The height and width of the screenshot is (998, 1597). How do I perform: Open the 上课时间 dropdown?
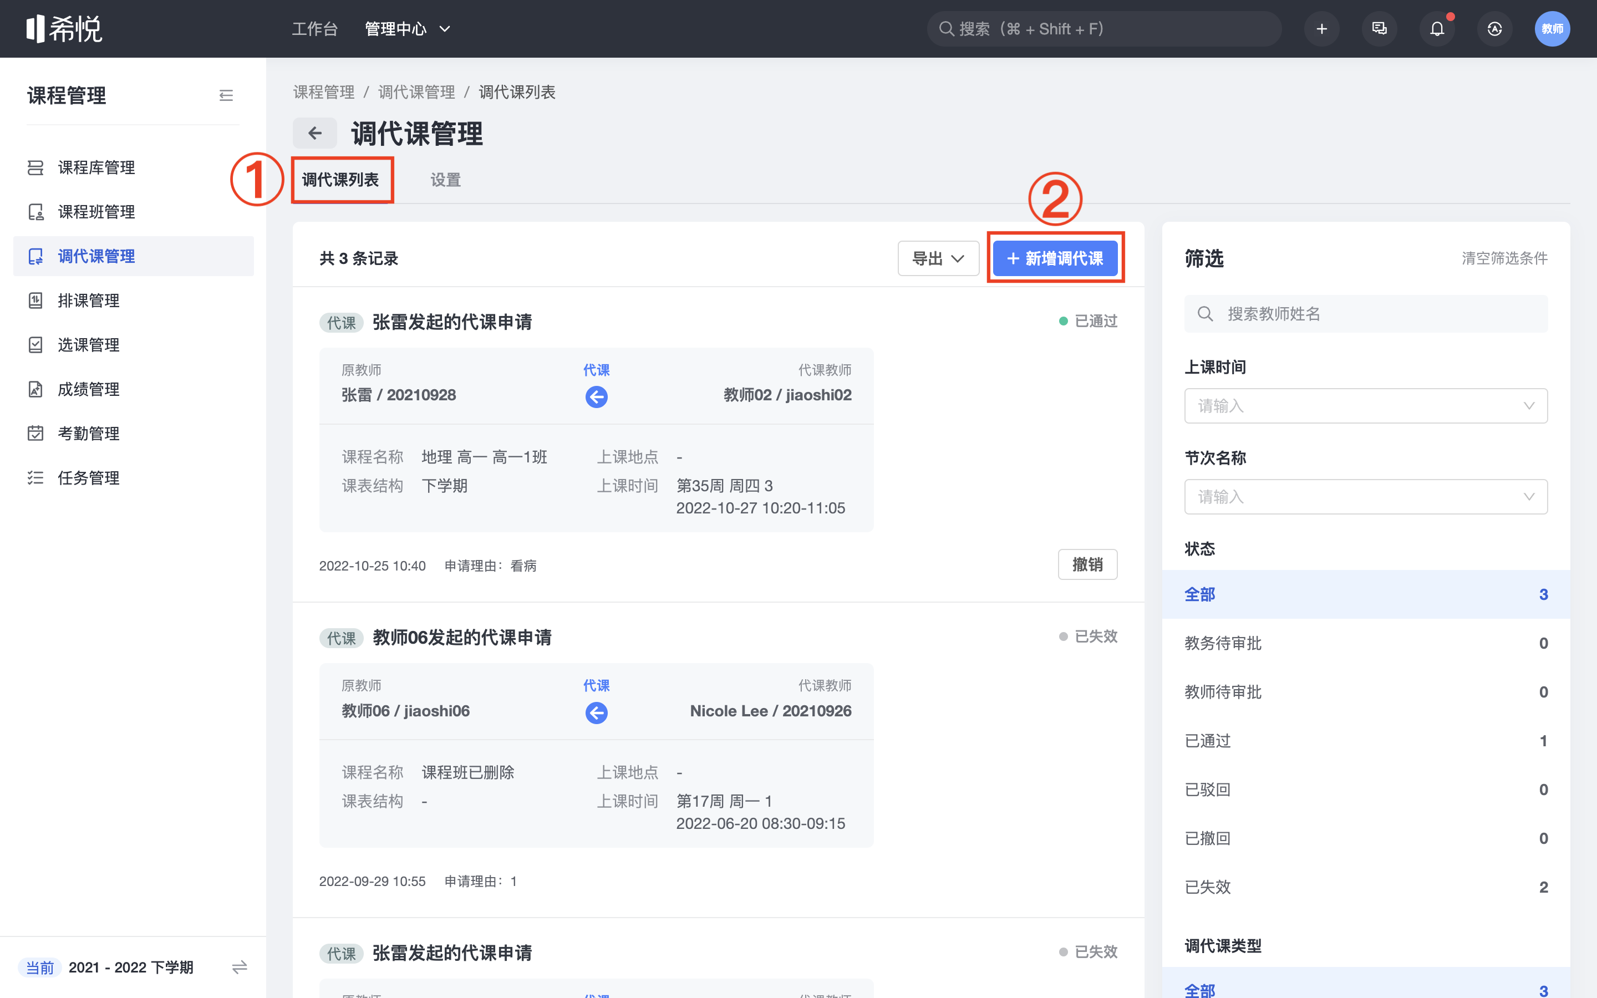(1365, 406)
